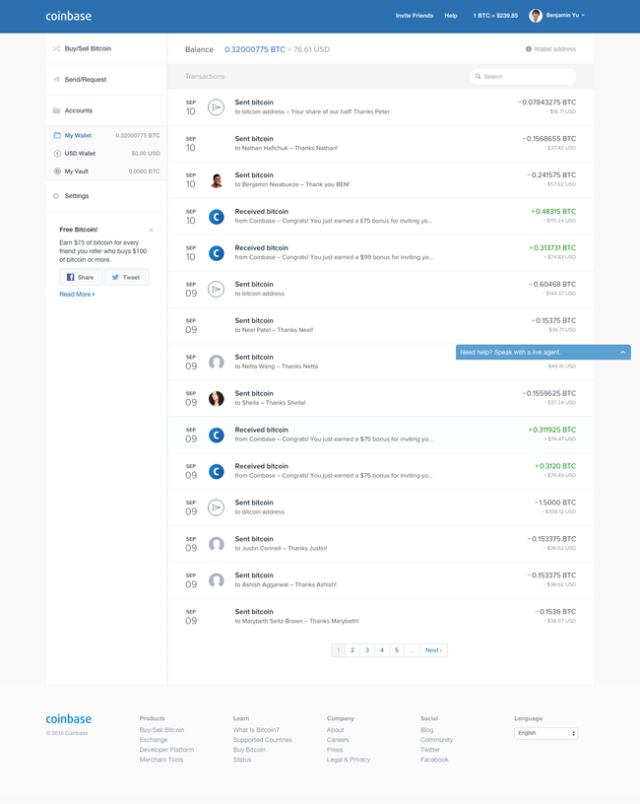640x804 pixels.
Task: Click the Coinbase icon on 0.48315 BTC transaction
Action: click(216, 217)
